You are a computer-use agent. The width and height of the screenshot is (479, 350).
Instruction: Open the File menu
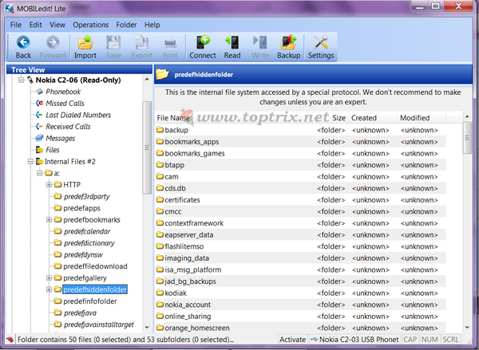16,25
